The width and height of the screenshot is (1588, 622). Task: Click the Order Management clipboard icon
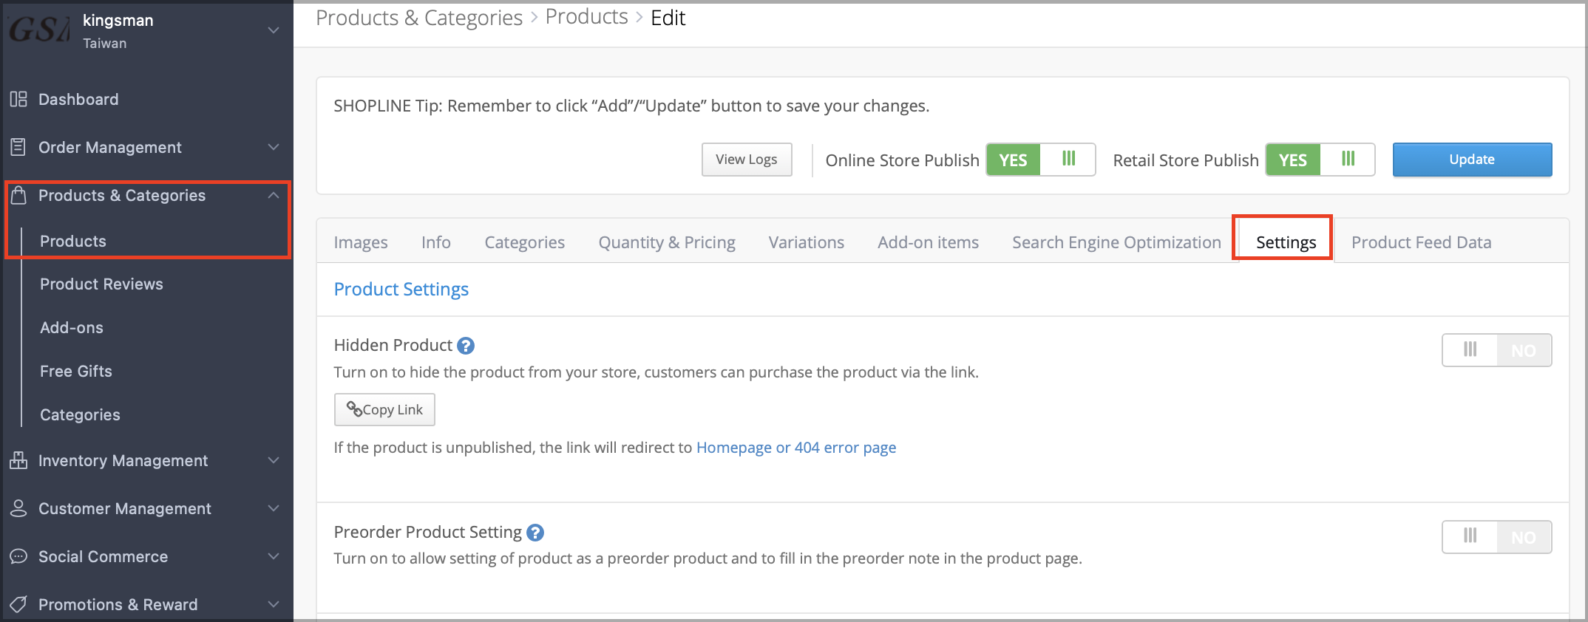[x=18, y=147]
